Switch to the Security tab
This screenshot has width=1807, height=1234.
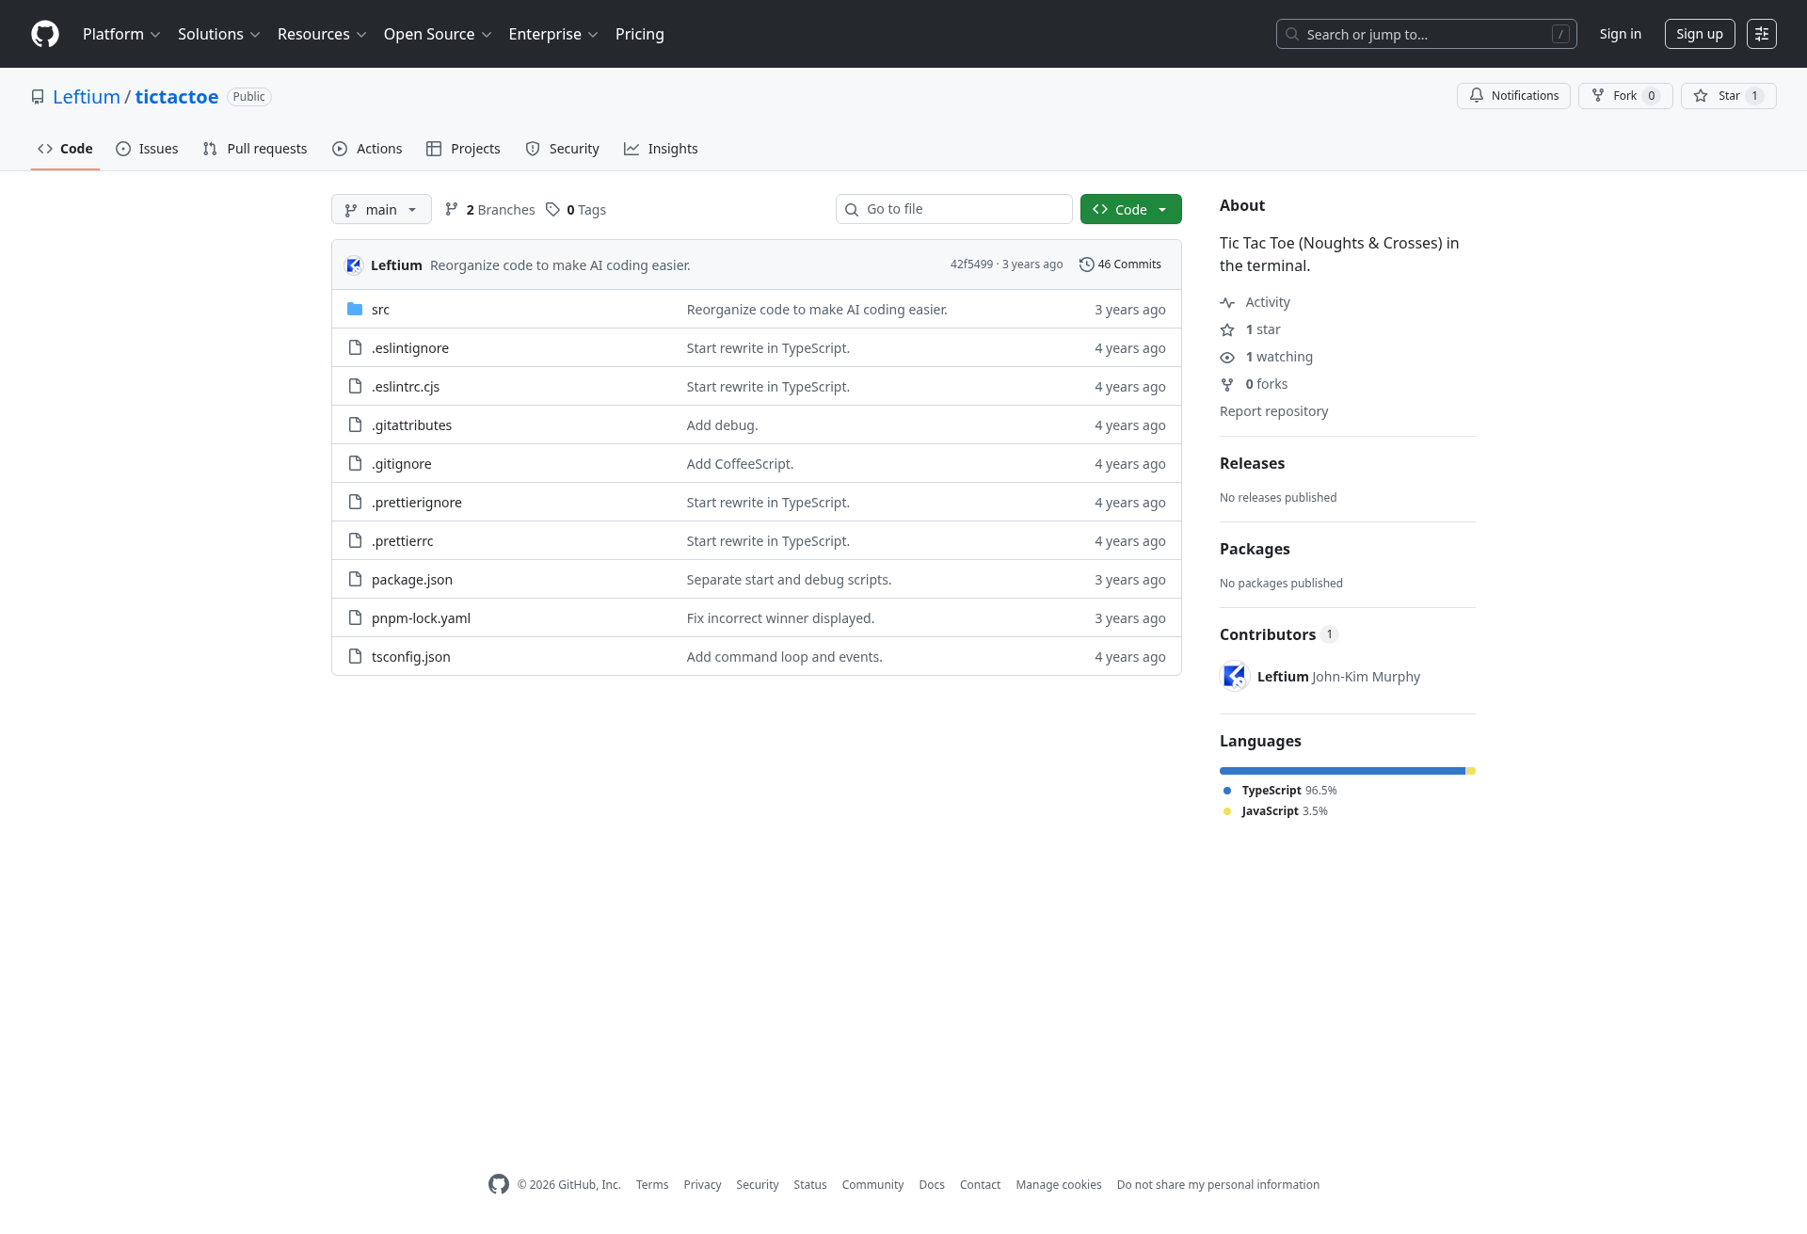pyautogui.click(x=562, y=149)
